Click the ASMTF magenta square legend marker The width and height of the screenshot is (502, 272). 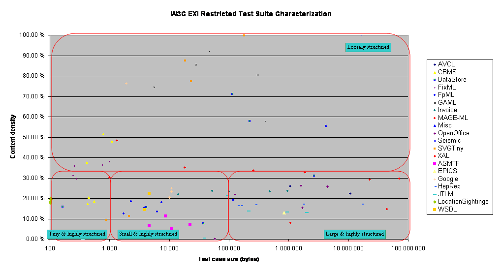(435, 164)
